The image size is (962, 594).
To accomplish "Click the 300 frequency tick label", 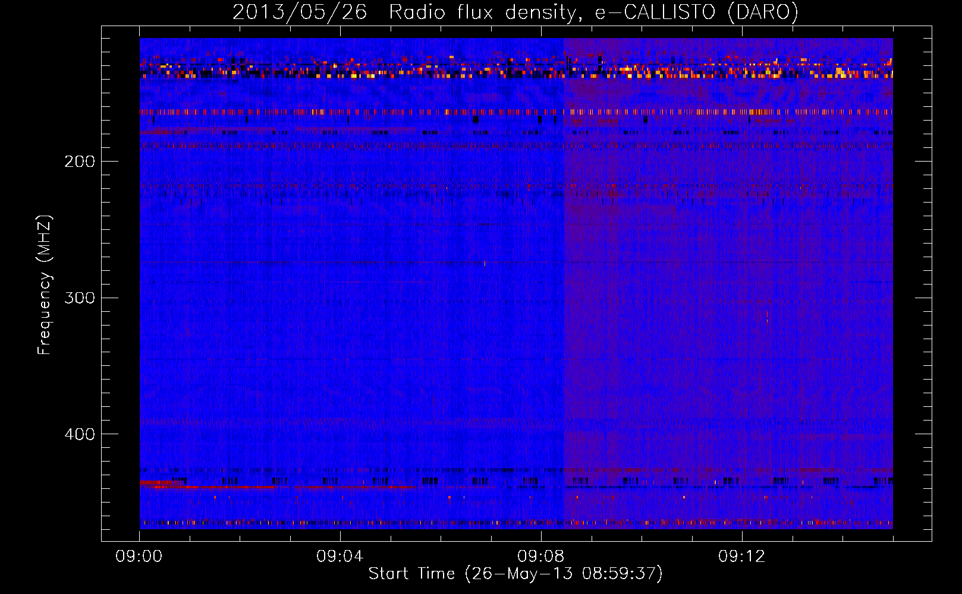I will 80,298.
